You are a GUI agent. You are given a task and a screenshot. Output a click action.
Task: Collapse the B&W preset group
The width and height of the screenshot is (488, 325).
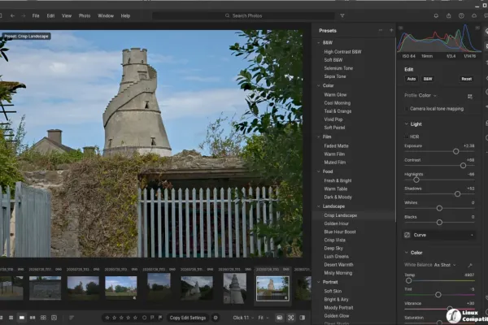click(318, 42)
